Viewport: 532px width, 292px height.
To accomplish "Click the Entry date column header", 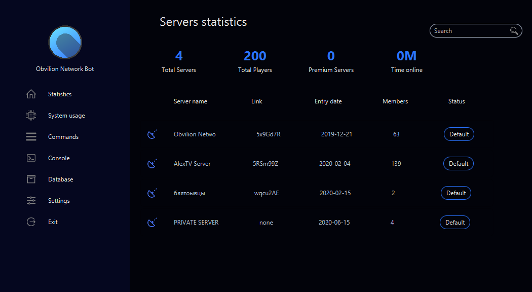I will [x=328, y=101].
